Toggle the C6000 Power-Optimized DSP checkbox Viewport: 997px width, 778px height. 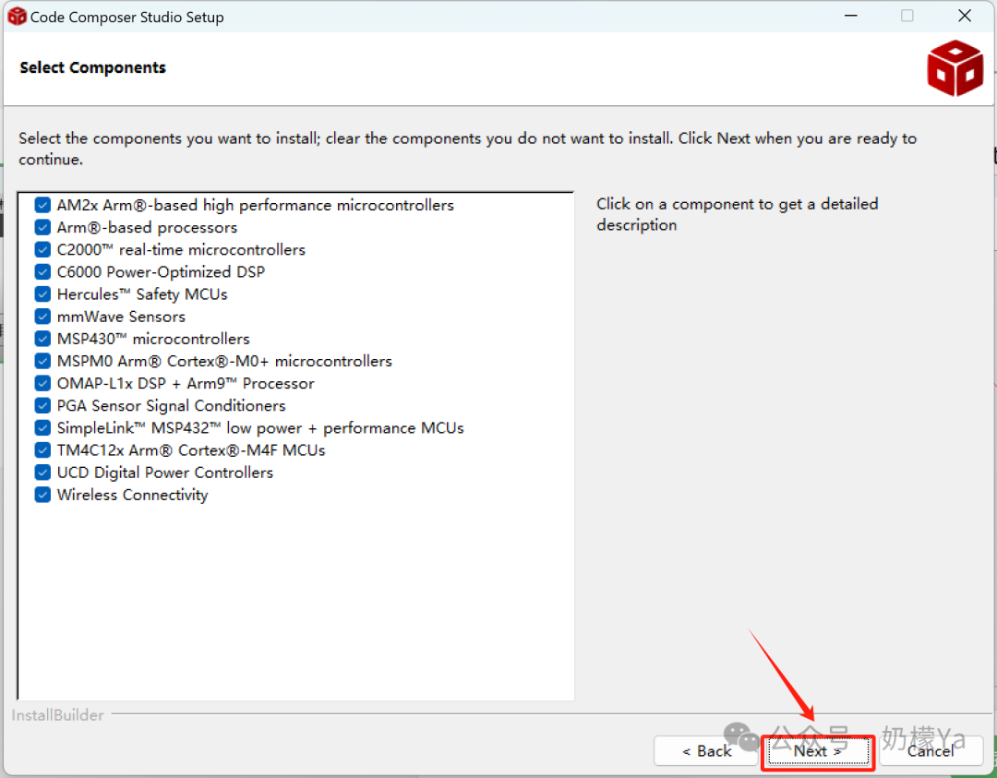click(42, 272)
